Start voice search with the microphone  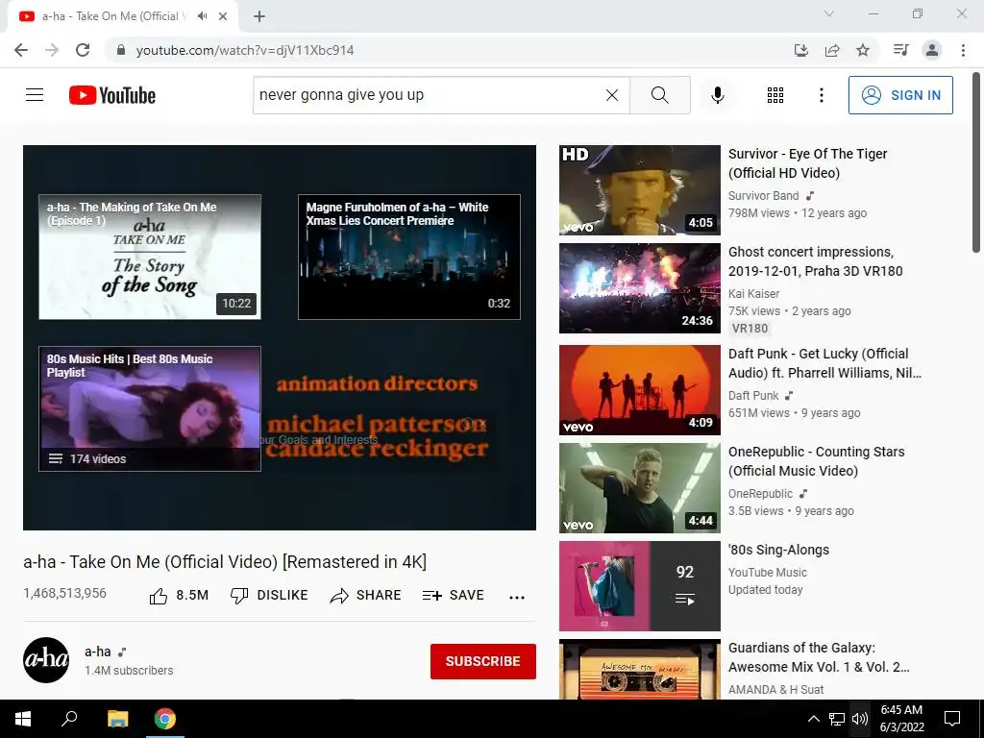coord(717,95)
